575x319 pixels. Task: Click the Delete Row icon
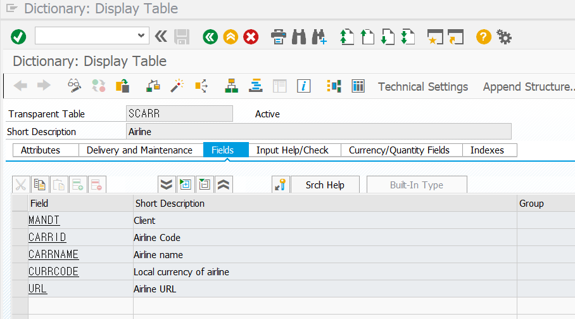(97, 185)
